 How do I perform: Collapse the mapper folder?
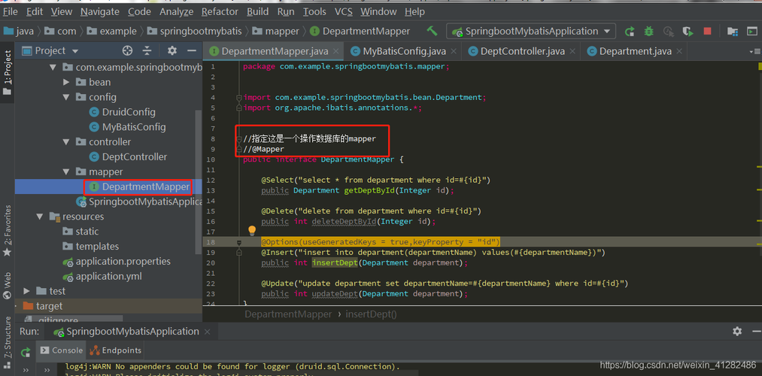coord(67,172)
